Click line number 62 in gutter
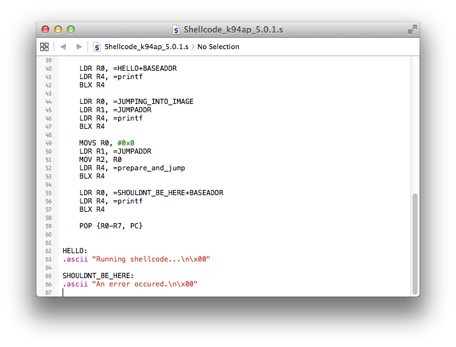Image resolution: width=456 pixels, height=347 pixels. coord(49,251)
